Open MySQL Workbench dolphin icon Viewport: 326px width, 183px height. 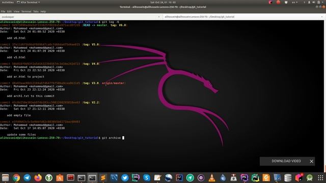coord(114,178)
